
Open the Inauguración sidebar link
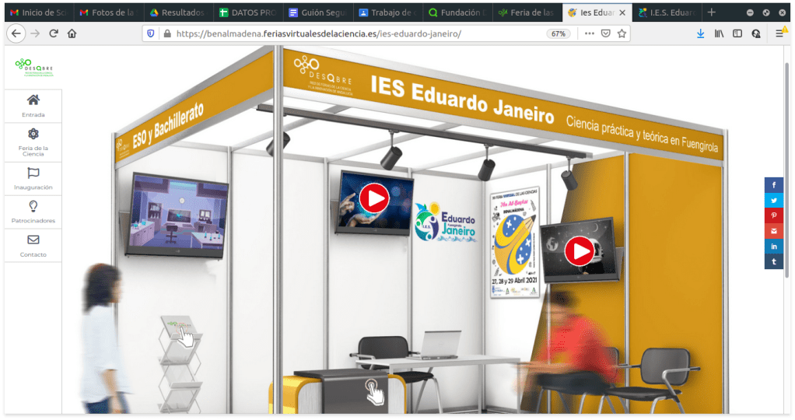click(x=33, y=179)
